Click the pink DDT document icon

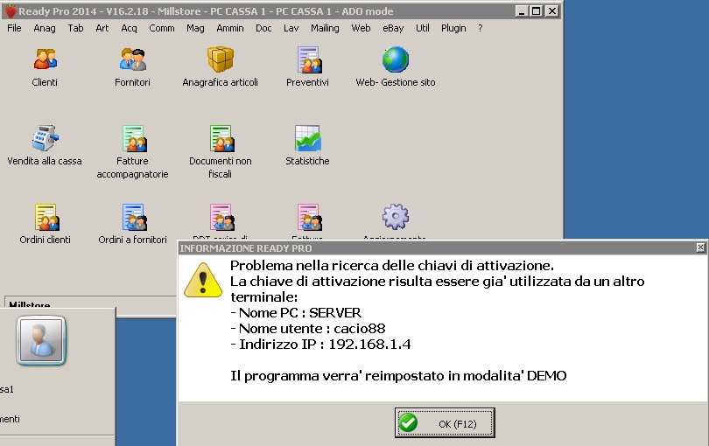click(221, 217)
